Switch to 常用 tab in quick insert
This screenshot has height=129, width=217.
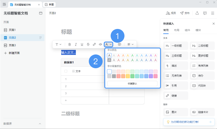point(166,30)
